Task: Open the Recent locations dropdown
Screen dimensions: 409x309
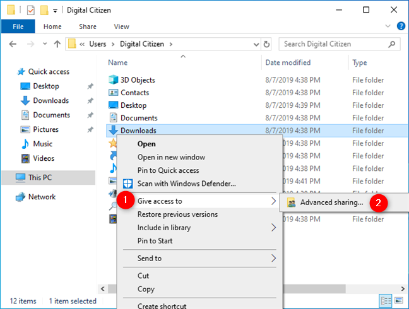Action: 45,44
